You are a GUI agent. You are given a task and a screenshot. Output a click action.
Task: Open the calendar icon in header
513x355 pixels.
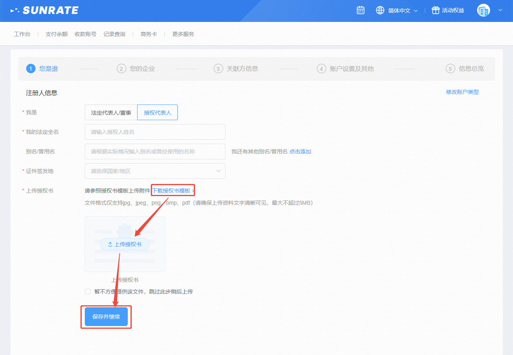pyautogui.click(x=360, y=11)
